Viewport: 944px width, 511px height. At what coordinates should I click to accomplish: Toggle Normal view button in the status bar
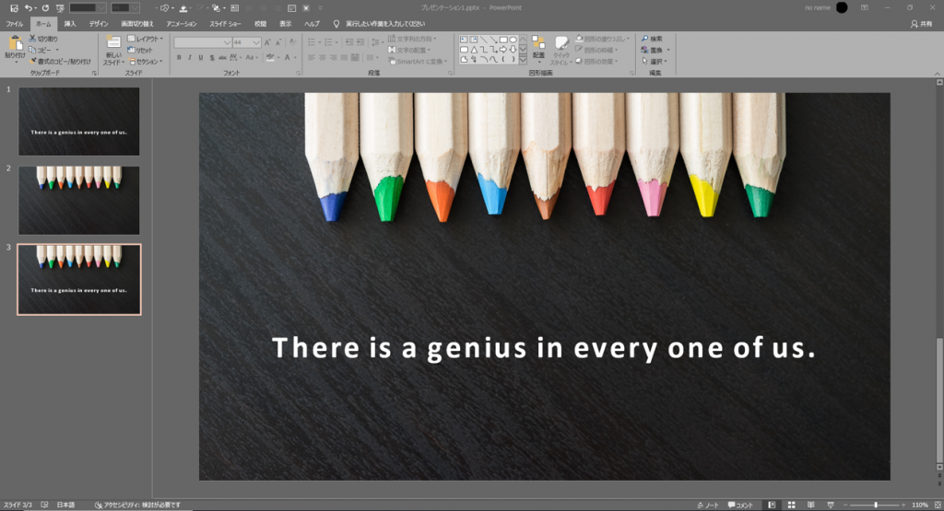pos(772,505)
